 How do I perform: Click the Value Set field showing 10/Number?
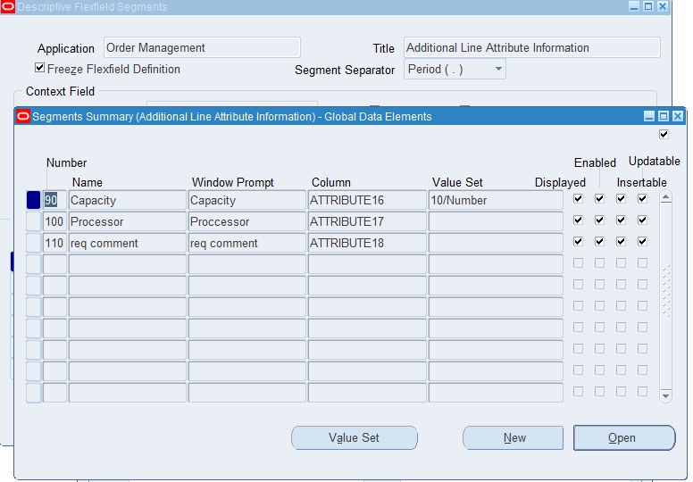click(495, 200)
